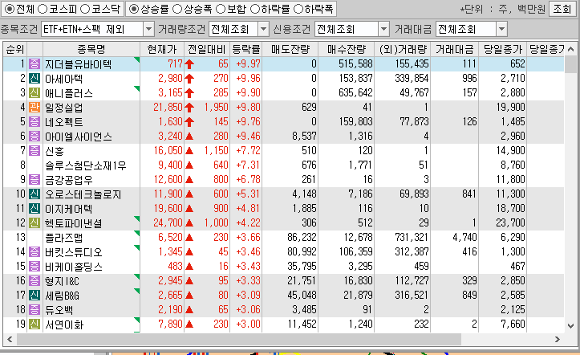The height and width of the screenshot is (355, 580).
Task: Click the 신 badge icon for 헥토파이낸셜
Action: (x=34, y=222)
